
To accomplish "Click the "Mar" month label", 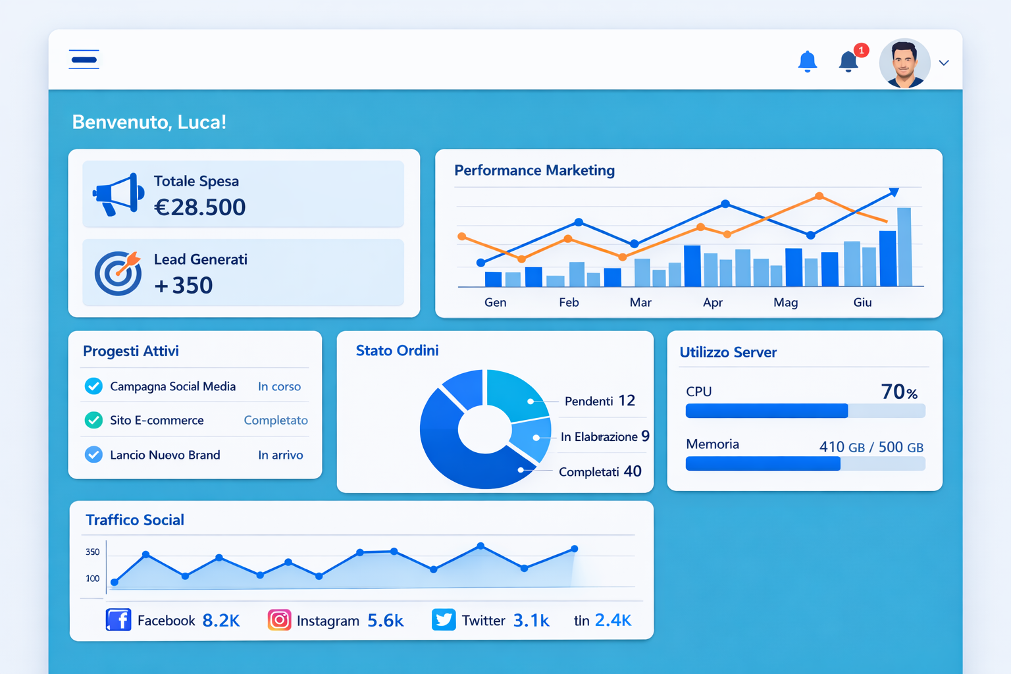I will pos(640,302).
